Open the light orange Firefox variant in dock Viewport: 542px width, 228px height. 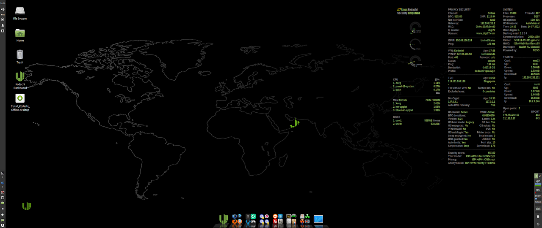[240, 221]
